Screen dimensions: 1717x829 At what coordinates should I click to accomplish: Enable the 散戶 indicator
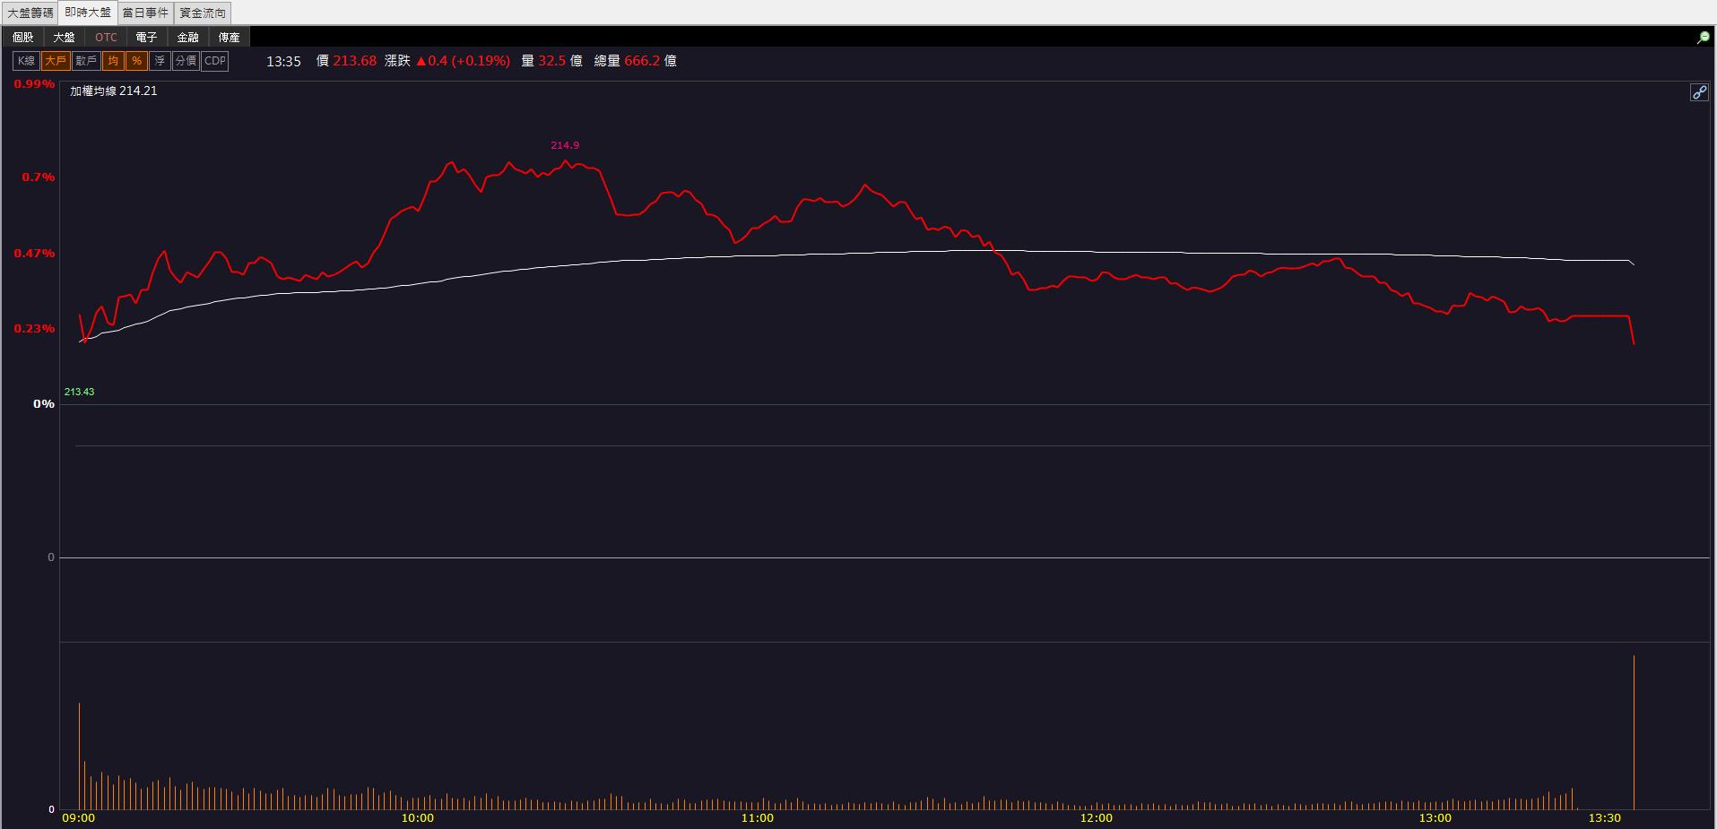tap(86, 61)
